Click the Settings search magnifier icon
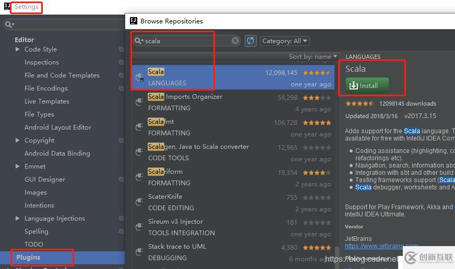 point(9,24)
